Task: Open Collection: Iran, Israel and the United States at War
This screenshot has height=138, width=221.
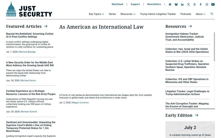Action: pyautogui.click(x=187, y=50)
